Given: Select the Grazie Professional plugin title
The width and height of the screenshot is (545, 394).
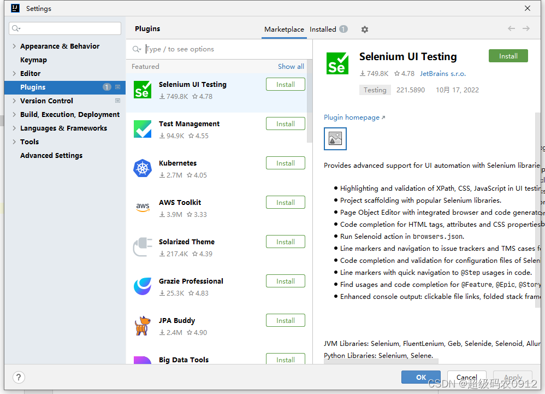Looking at the screenshot, I should click(191, 281).
